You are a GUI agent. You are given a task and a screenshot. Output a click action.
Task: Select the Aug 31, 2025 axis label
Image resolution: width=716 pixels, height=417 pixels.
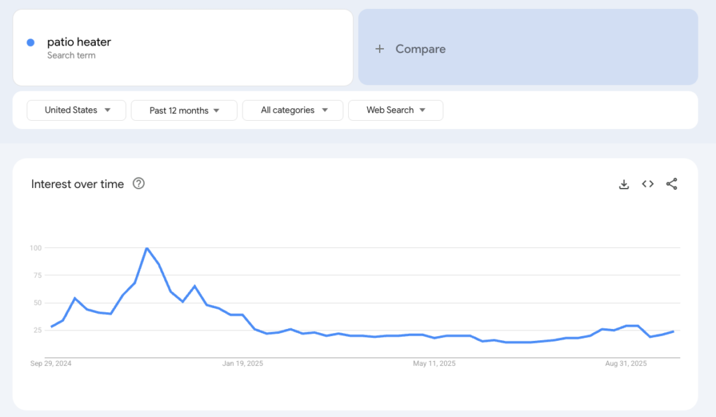[x=625, y=363]
